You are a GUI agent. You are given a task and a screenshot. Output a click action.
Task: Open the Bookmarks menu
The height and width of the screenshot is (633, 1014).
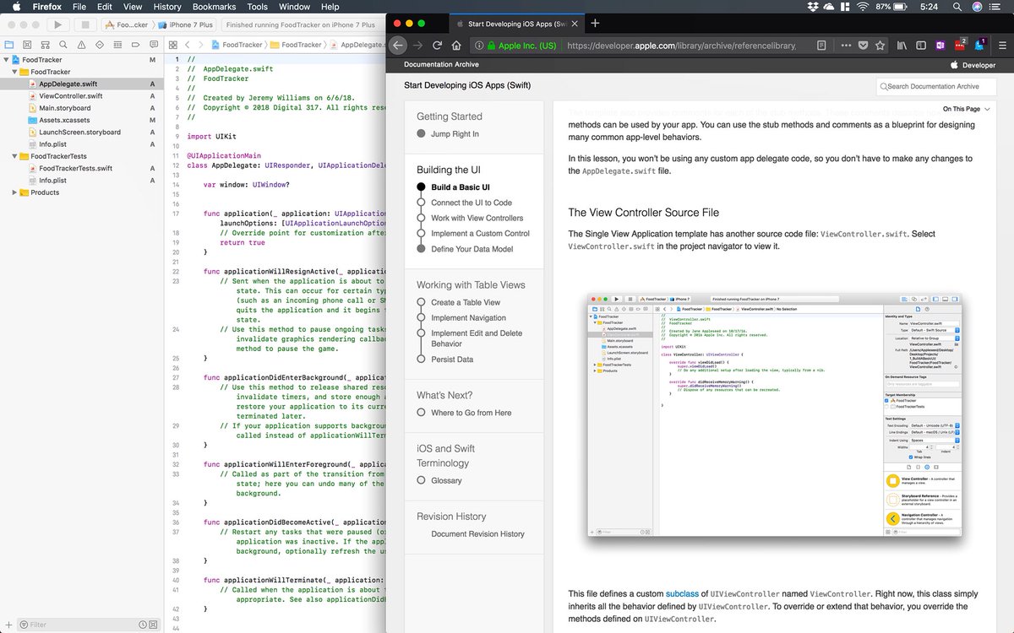pyautogui.click(x=214, y=7)
